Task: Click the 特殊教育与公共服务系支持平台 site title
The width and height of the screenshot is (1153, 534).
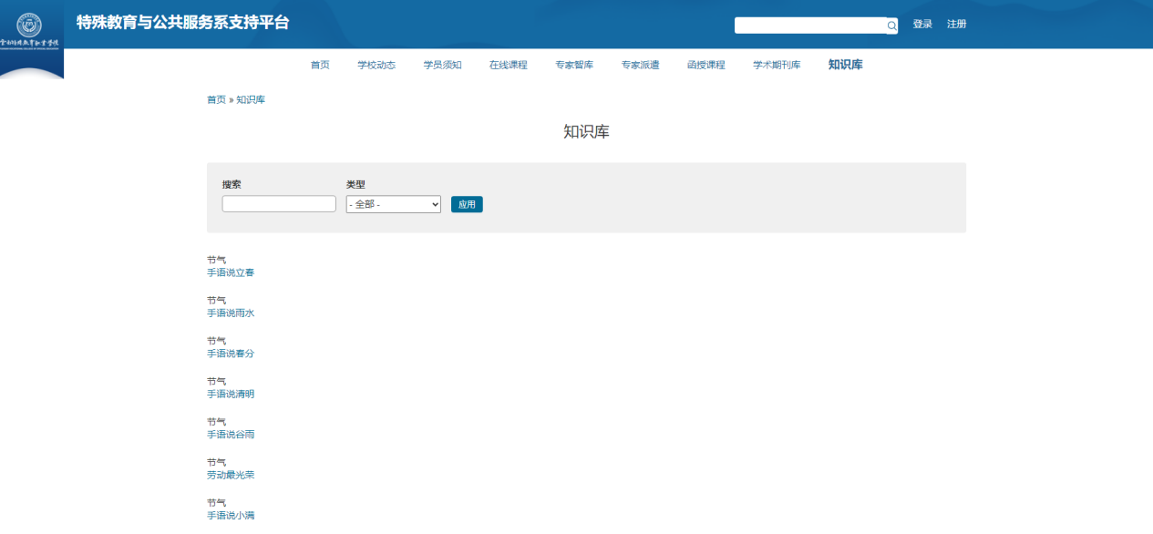Action: tap(182, 23)
